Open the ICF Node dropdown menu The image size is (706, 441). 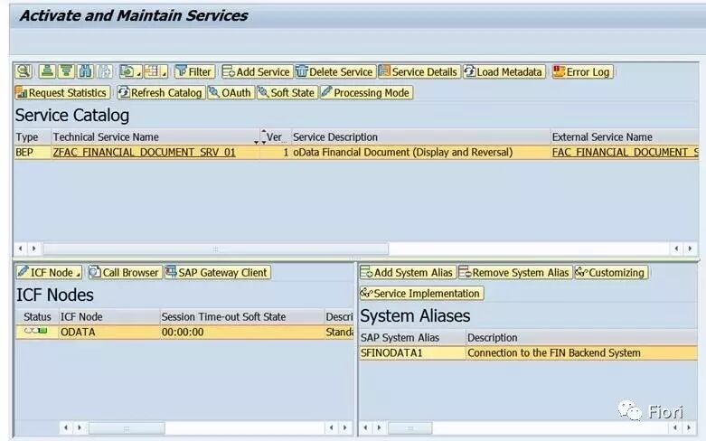(x=49, y=272)
